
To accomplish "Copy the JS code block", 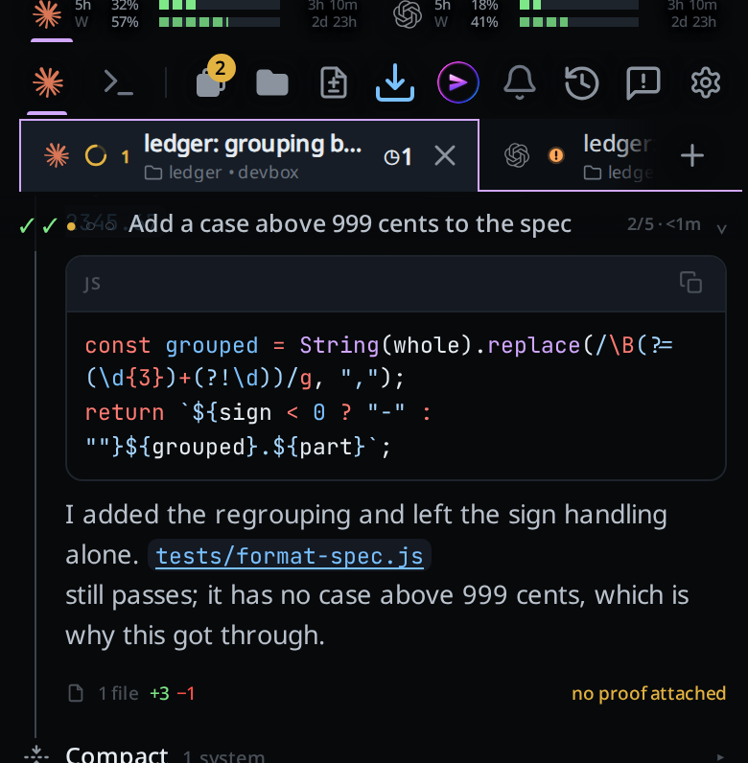I will pos(690,282).
